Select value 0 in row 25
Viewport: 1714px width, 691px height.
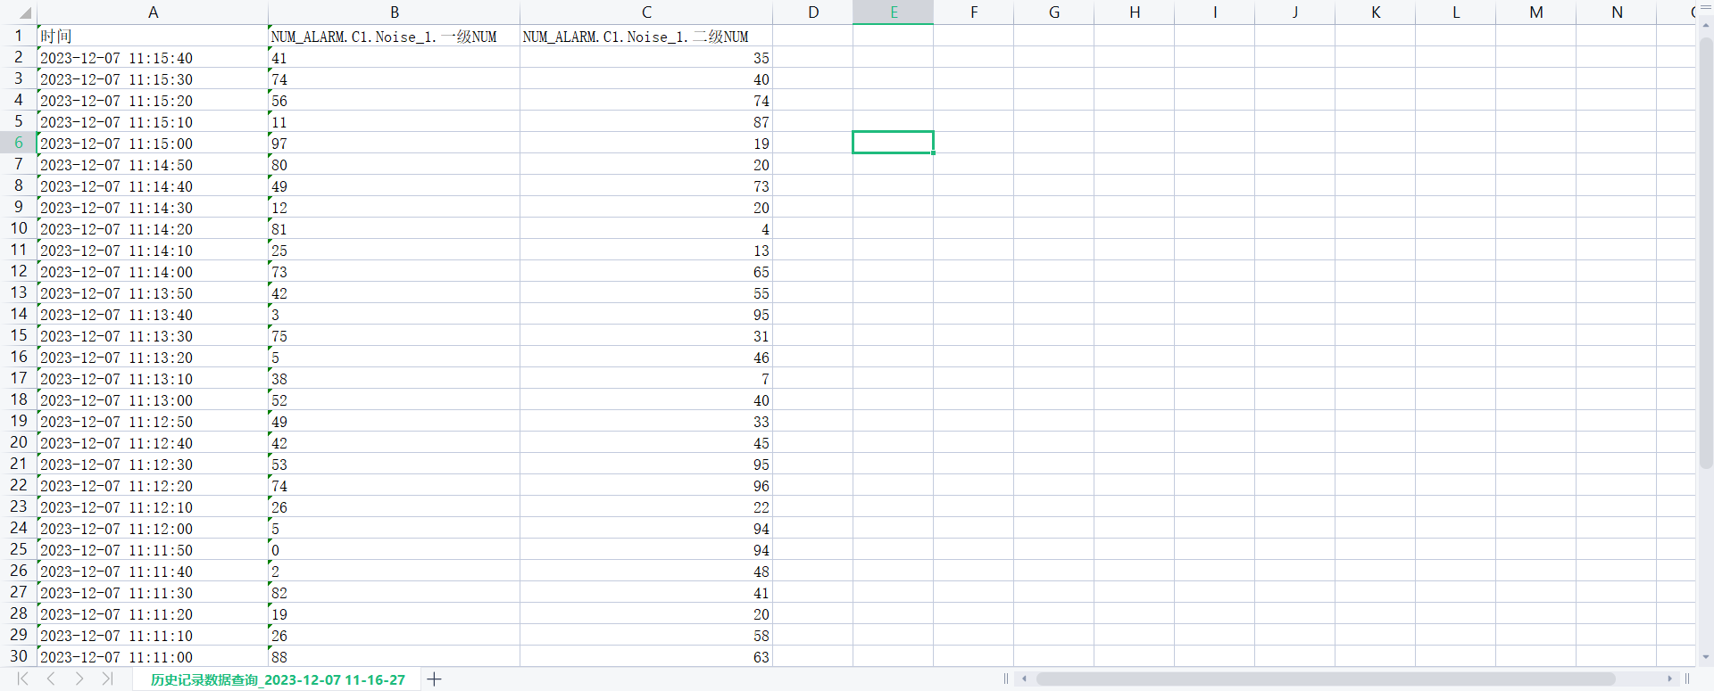point(395,549)
